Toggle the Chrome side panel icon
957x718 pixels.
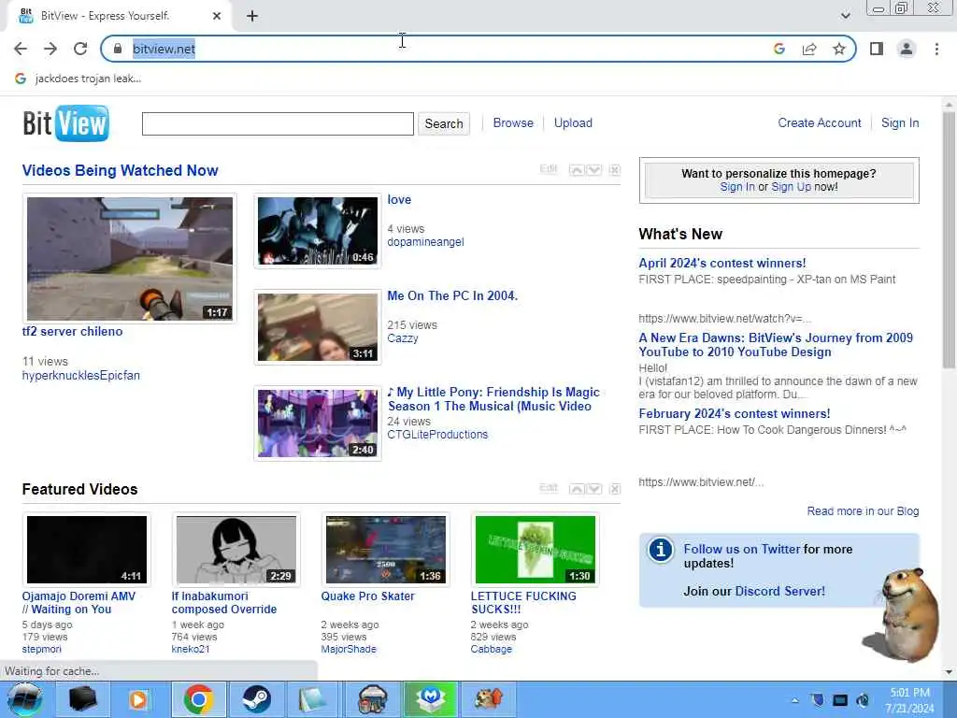tap(877, 49)
